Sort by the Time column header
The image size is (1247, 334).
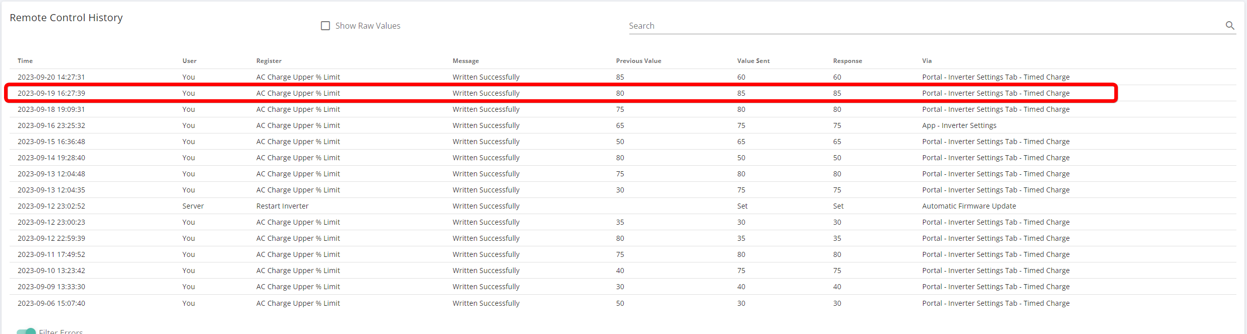coord(25,61)
